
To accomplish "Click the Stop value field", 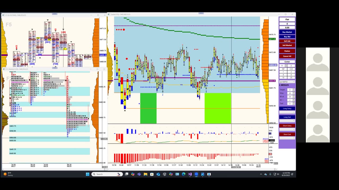I will click(289, 93).
